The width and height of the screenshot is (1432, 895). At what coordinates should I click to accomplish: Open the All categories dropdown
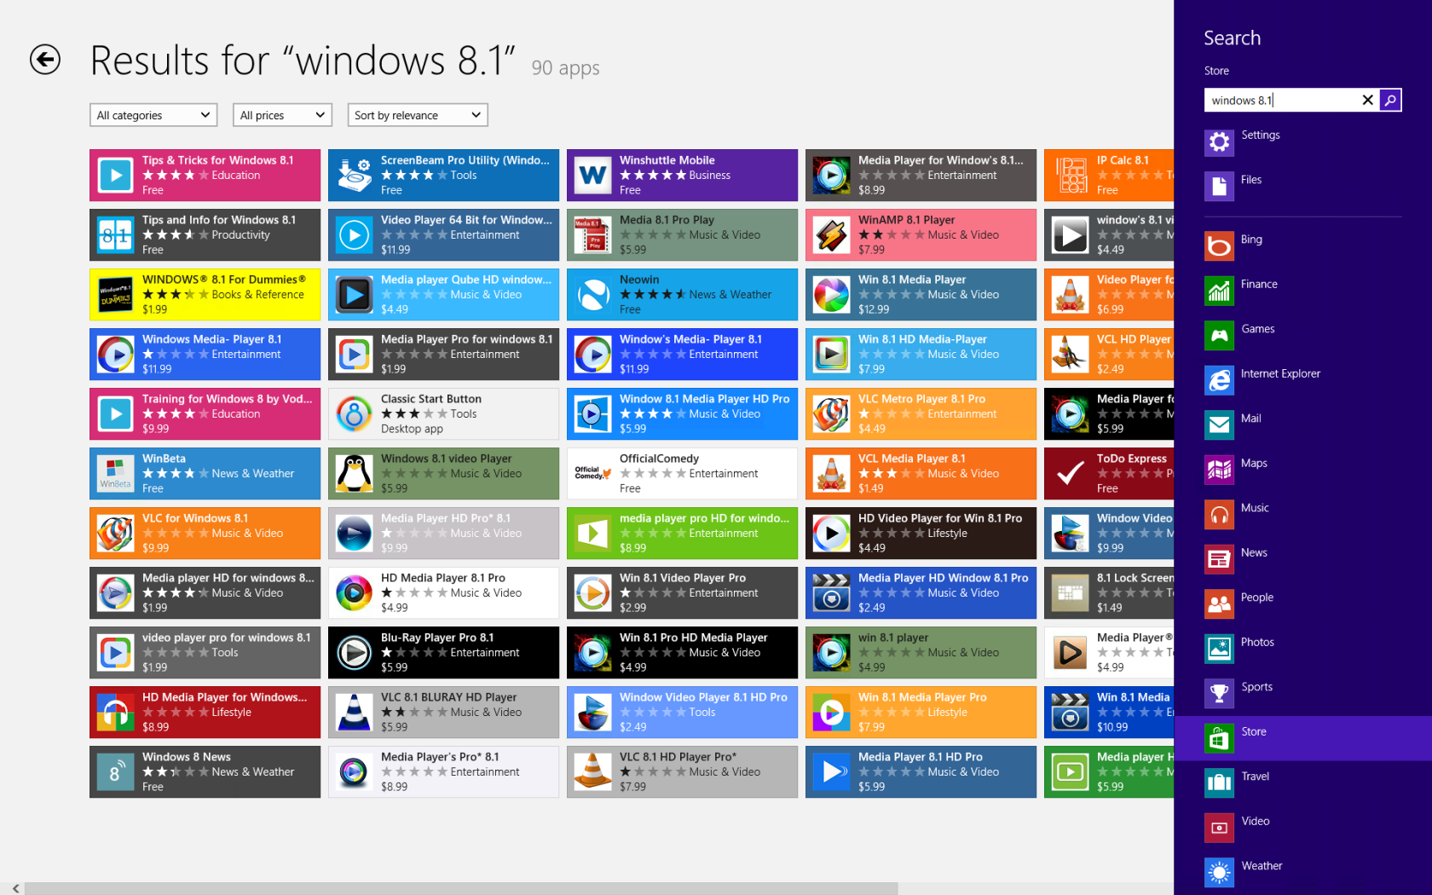click(x=153, y=115)
